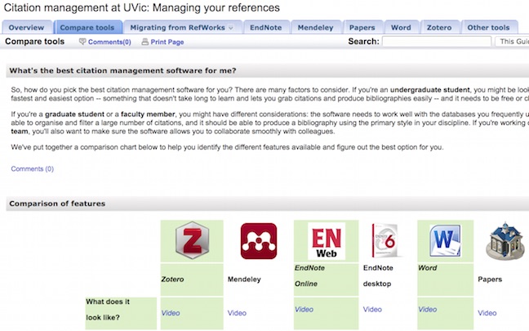529x331 pixels.
Task: Open the Zotero Video link
Action: coord(171,313)
